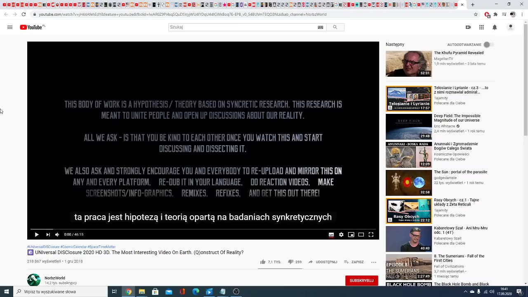The height and width of the screenshot is (297, 528).
Task: Open the notifications bell
Action: pos(495,27)
